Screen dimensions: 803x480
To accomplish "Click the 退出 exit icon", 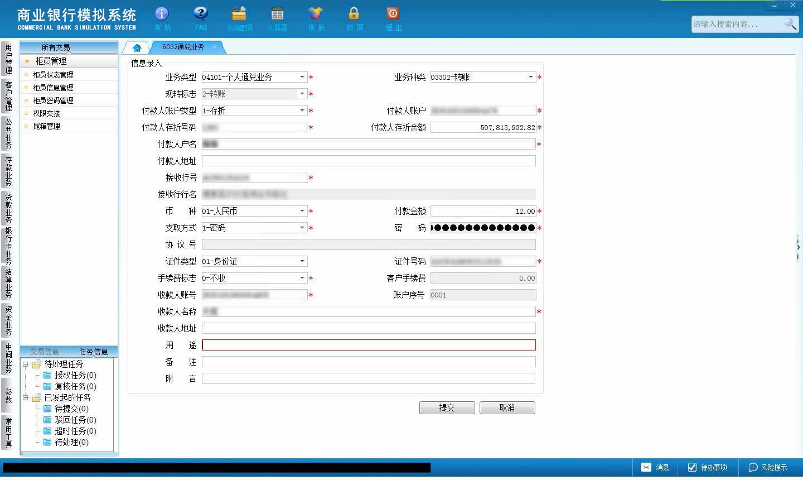I will pyautogui.click(x=393, y=18).
